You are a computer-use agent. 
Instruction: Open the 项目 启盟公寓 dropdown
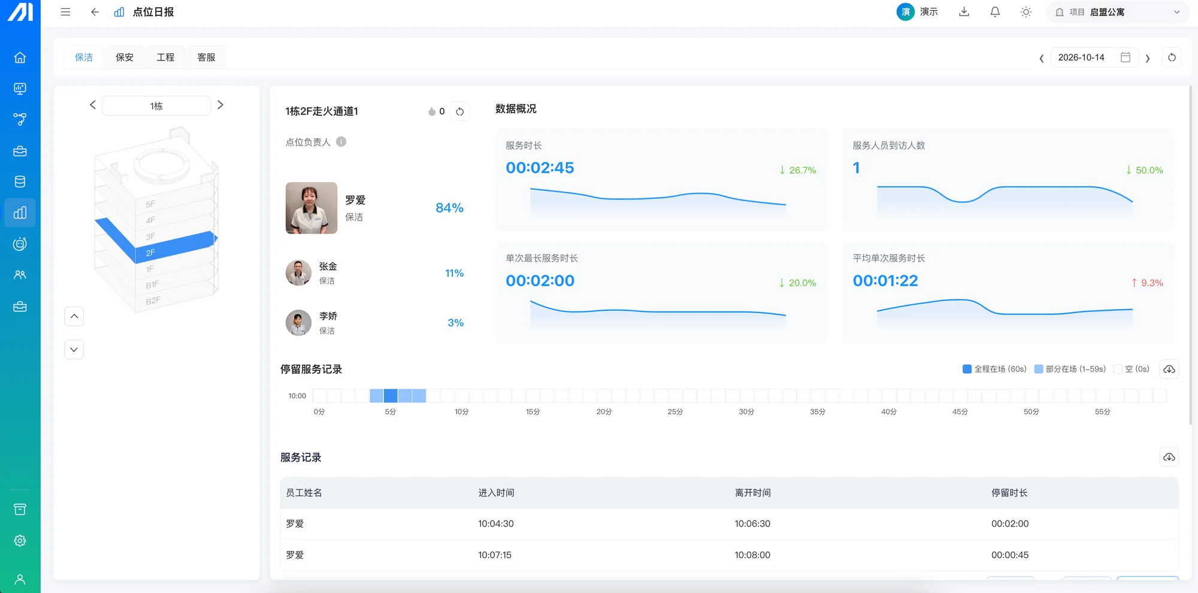click(1118, 12)
